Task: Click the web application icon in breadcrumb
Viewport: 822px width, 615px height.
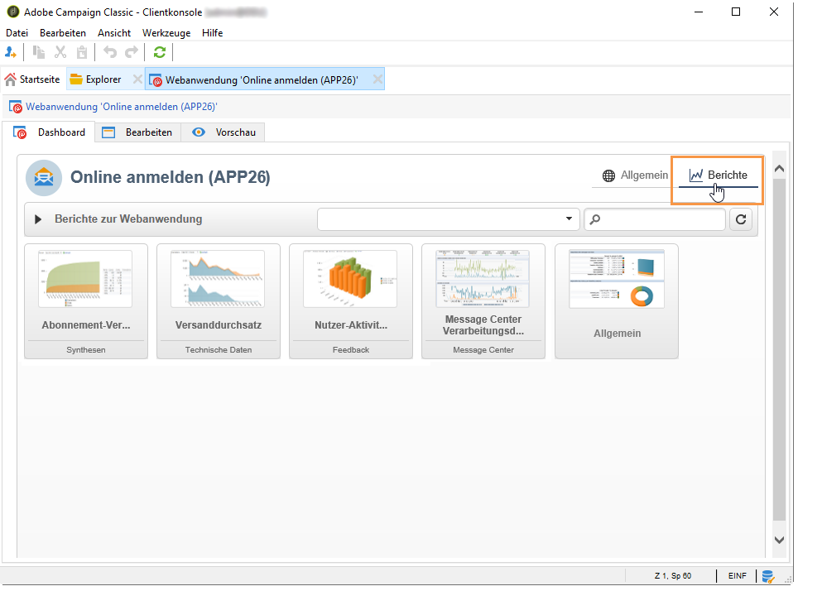Action: click(x=16, y=107)
